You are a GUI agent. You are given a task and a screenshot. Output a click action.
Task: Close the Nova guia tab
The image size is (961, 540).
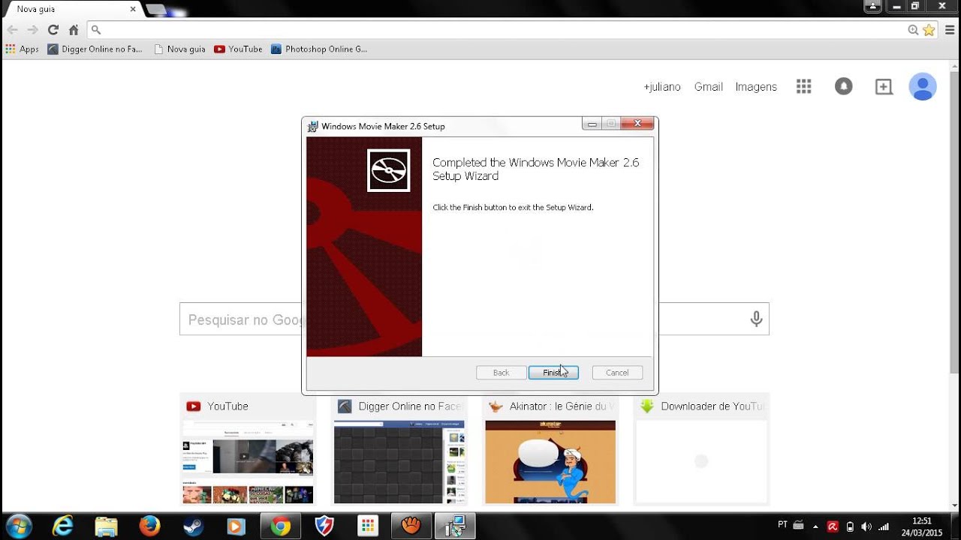point(133,9)
